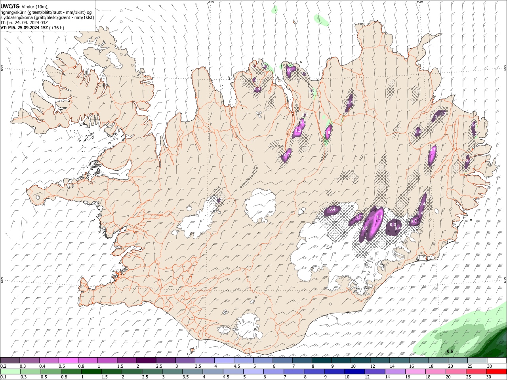
Task: Click the '20W' longitude label at the top edge
Action: (x=211, y=2)
